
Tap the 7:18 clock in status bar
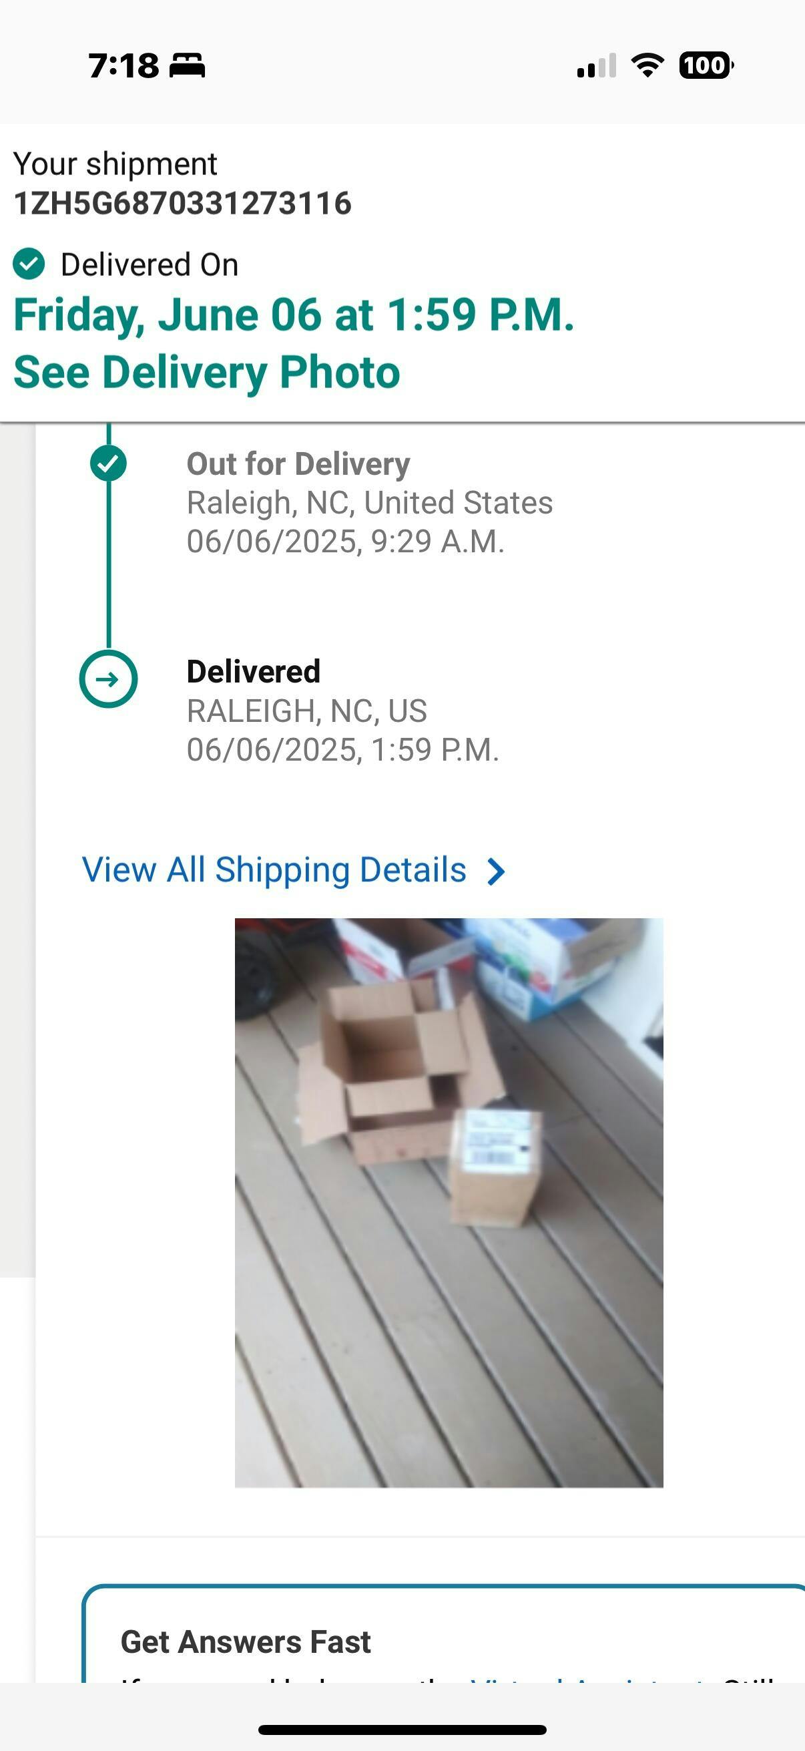pyautogui.click(x=123, y=66)
